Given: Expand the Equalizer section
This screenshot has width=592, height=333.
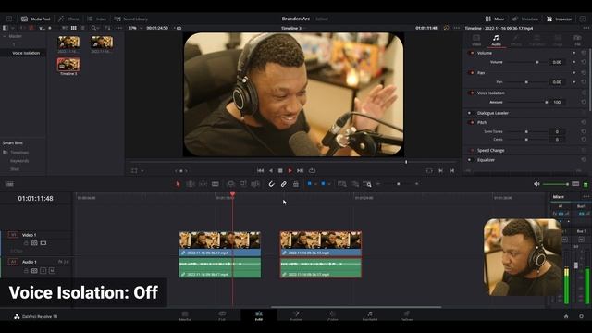Looking at the screenshot, I should [486, 160].
